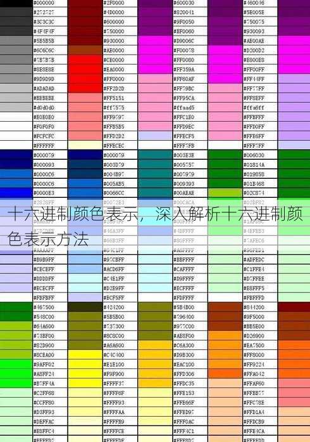Click the #ACD6FF hex value
The width and height of the screenshot is (310, 442).
pos(114,270)
